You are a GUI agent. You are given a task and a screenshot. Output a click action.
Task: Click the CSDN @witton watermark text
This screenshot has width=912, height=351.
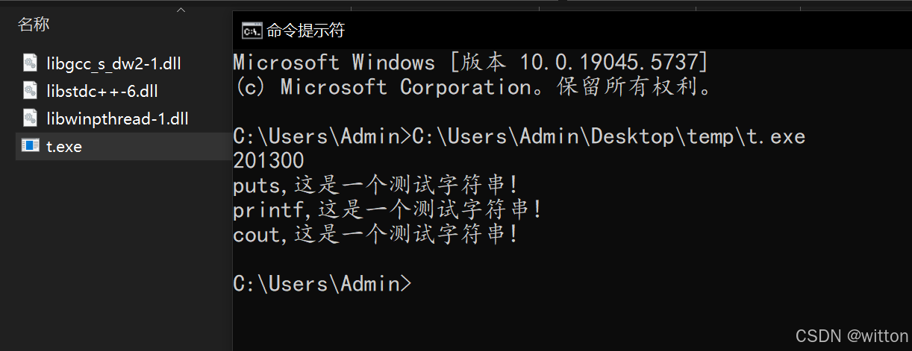[x=852, y=336]
